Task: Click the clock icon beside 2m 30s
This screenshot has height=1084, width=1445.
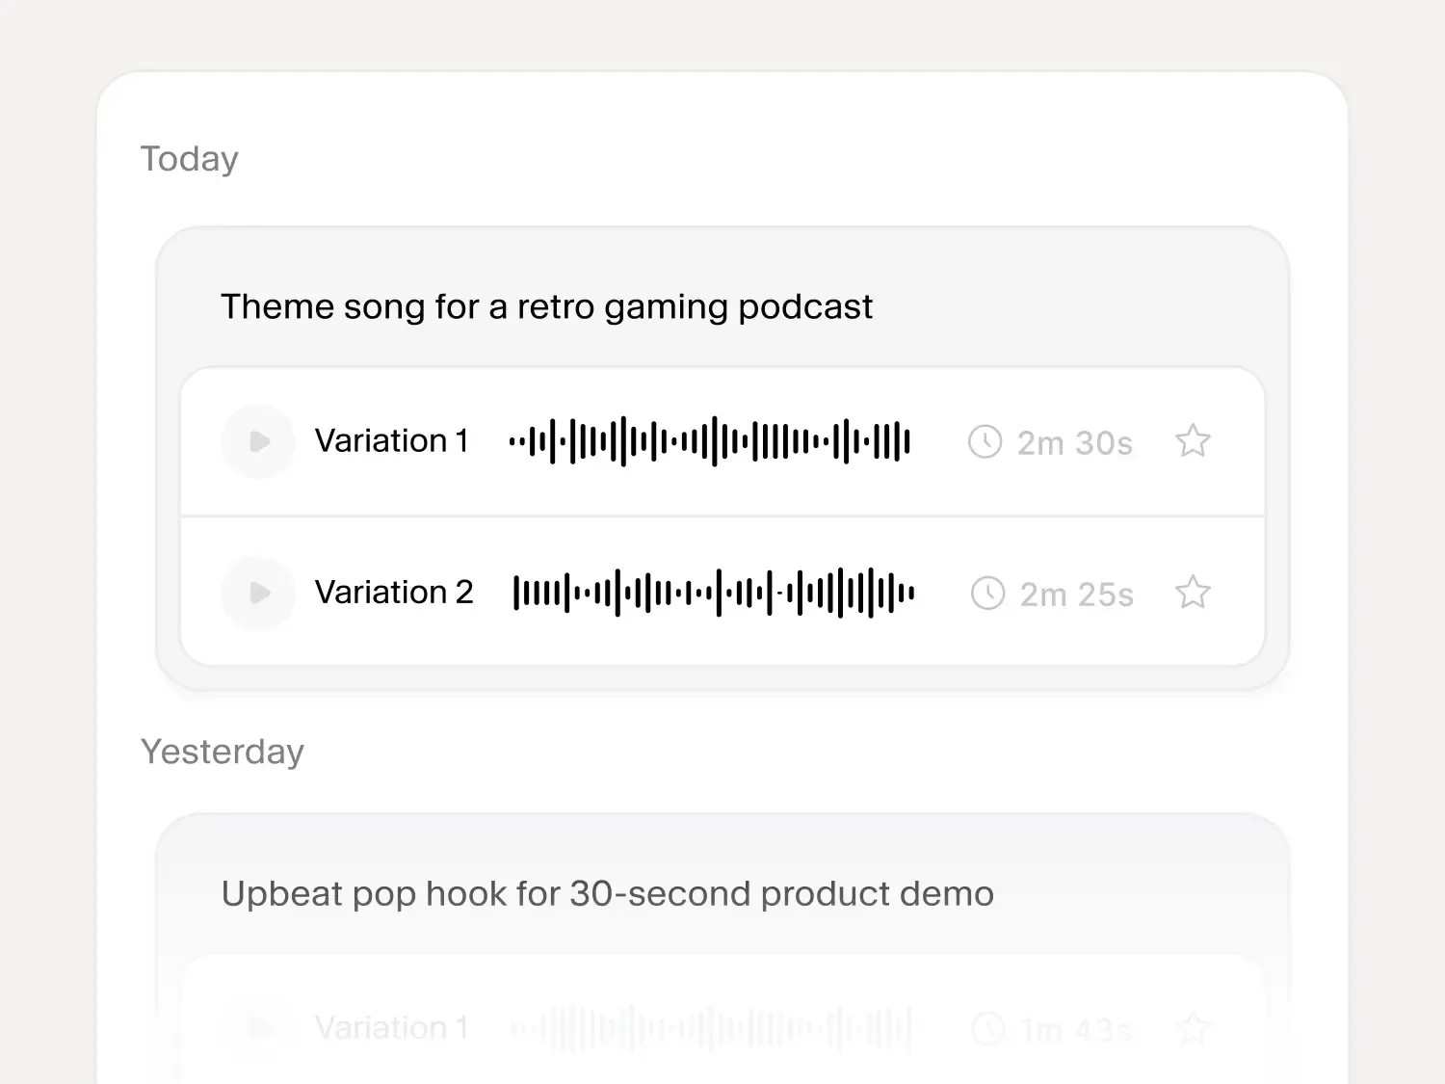Action: (x=985, y=442)
